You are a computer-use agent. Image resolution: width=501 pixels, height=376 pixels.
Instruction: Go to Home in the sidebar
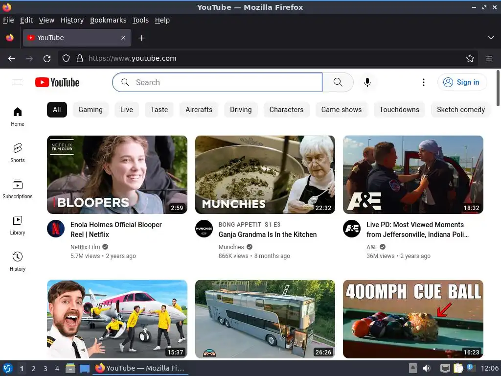click(x=18, y=117)
